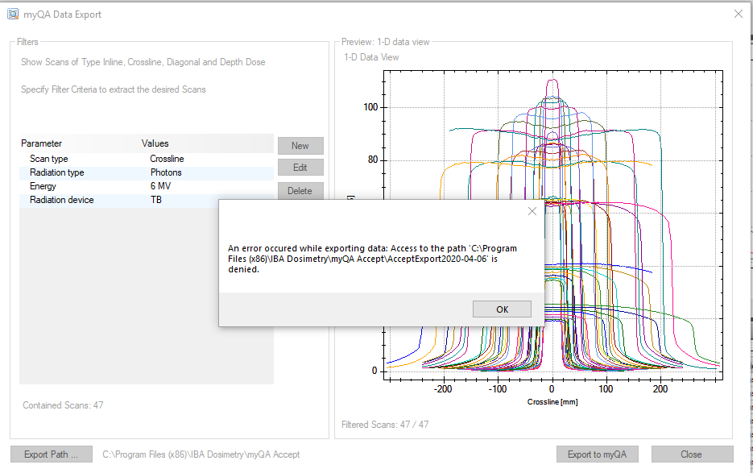Close the myQA Data Export window
The height and width of the screenshot is (473, 753).
click(739, 14)
